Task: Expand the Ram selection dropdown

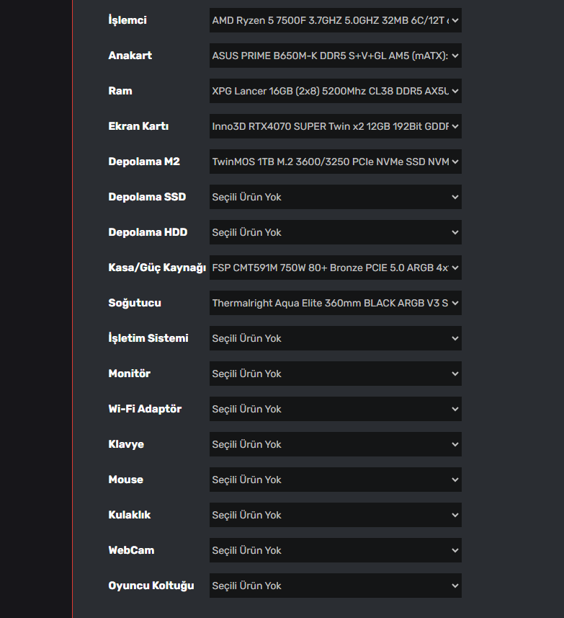Action: (x=335, y=91)
